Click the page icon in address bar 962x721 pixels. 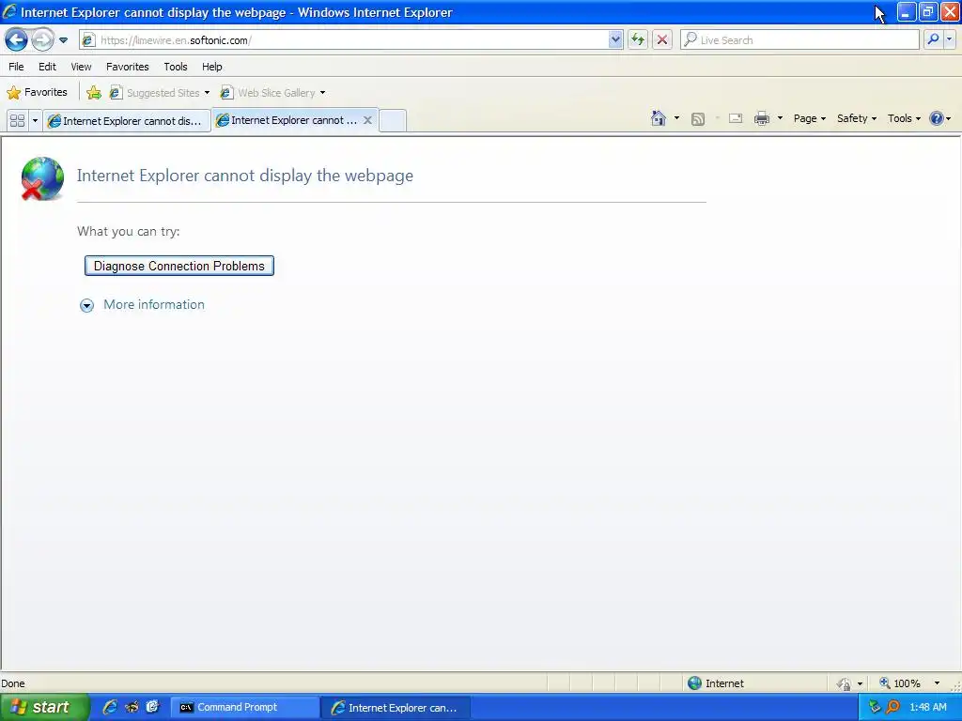(88, 40)
